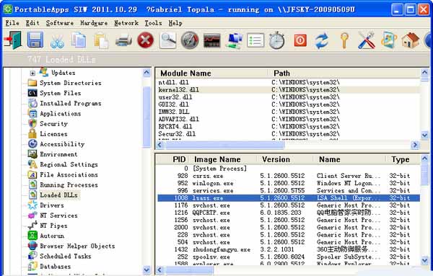This screenshot has width=433, height=276.
Task: Sort by Version column header
Action: point(286,159)
